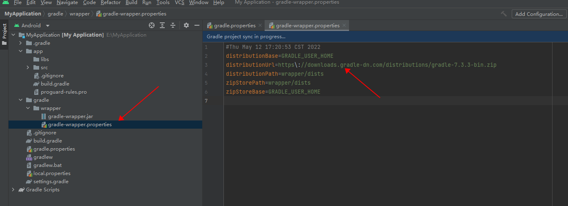Expand the src folder
The image size is (568, 206).
click(28, 68)
